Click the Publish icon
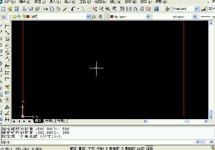 tap(37, 9)
